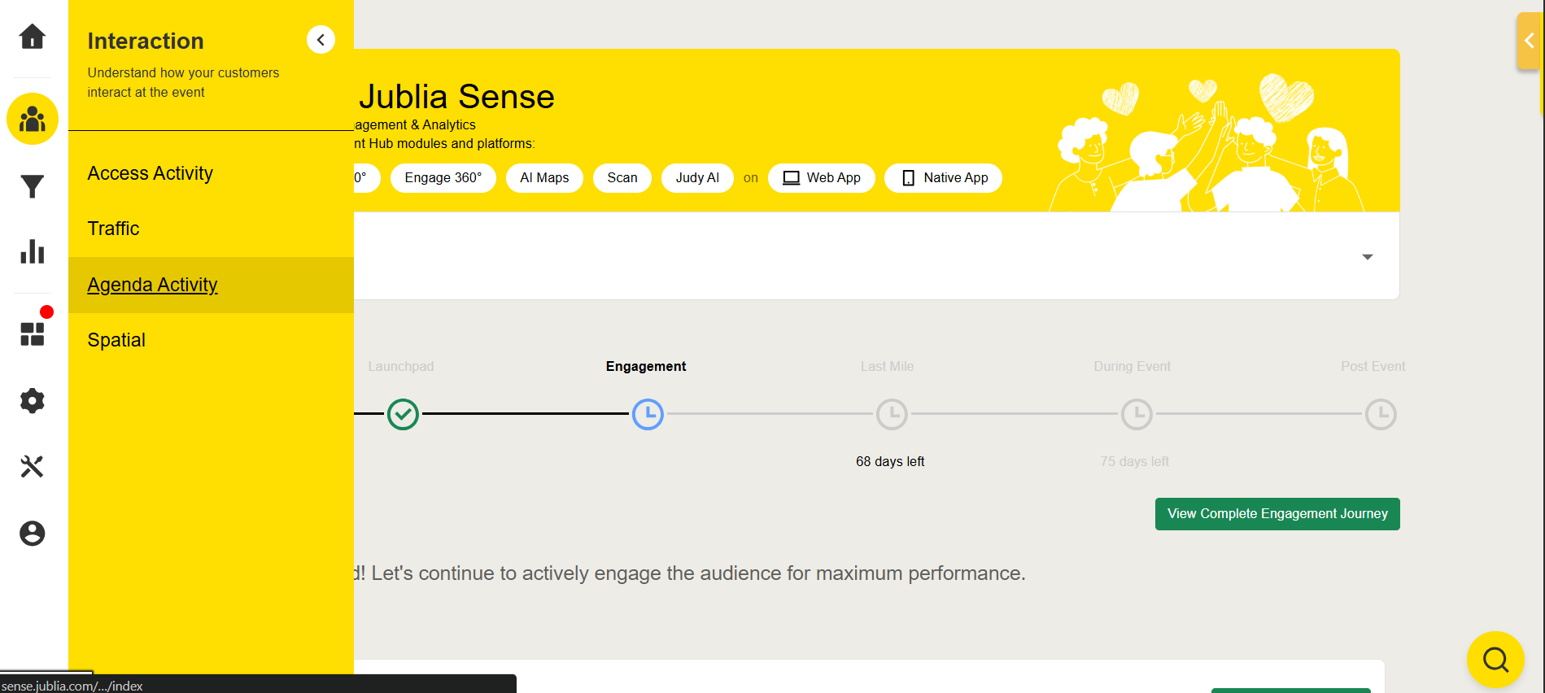
Task: Click the Last Mile stage label
Action: click(888, 367)
